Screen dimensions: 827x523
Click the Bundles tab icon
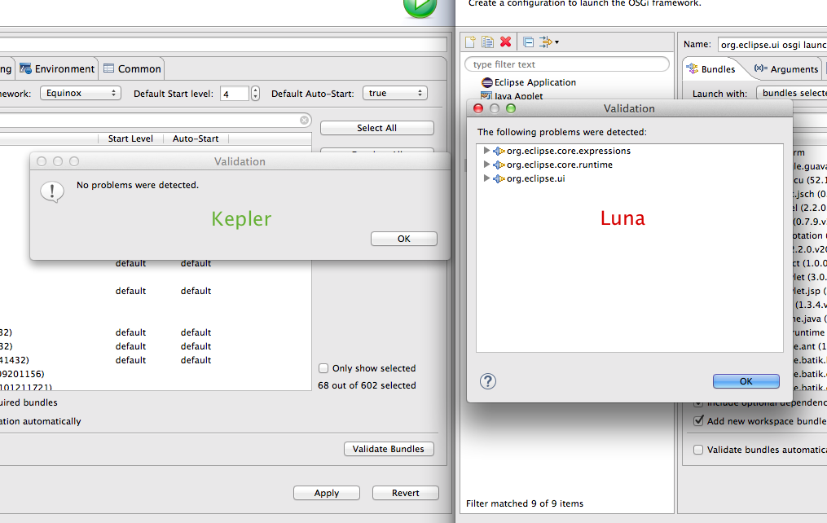[x=692, y=68]
